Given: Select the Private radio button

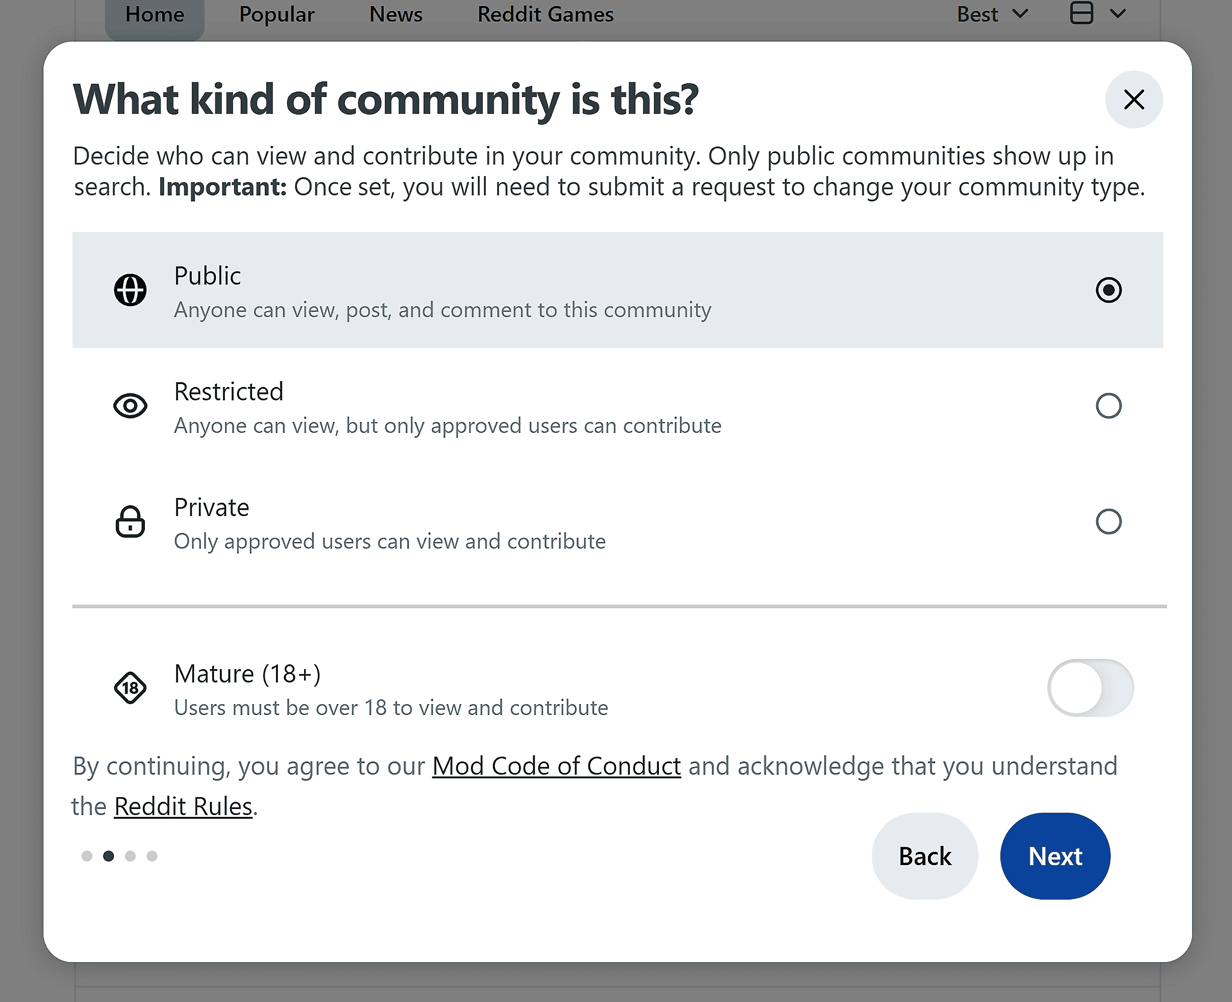Looking at the screenshot, I should tap(1108, 522).
